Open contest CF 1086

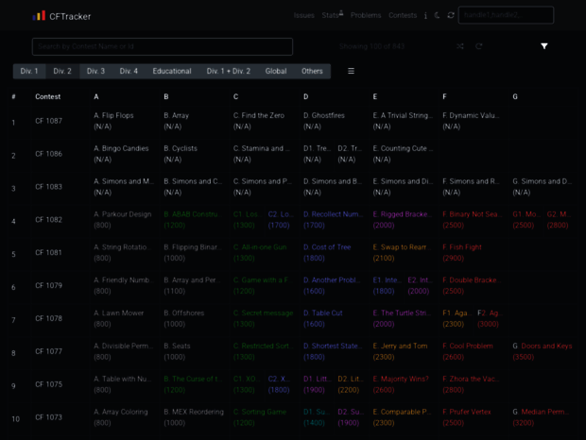click(48, 154)
